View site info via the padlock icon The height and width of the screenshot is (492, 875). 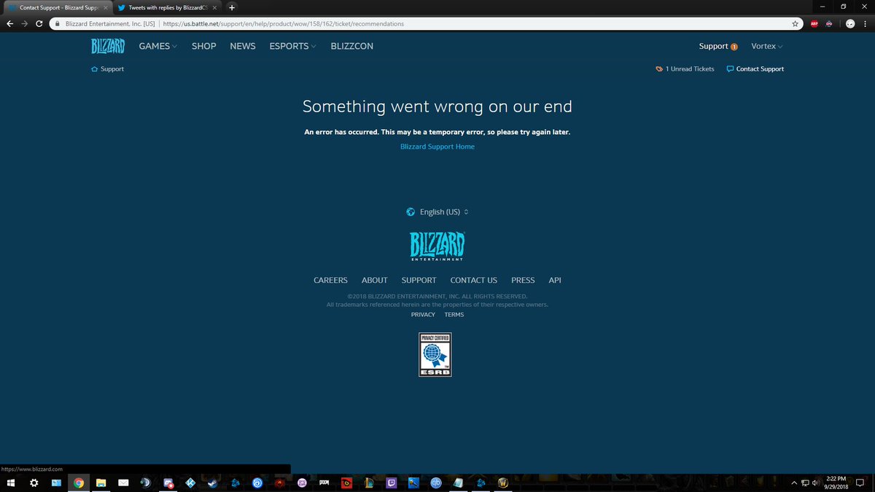58,23
